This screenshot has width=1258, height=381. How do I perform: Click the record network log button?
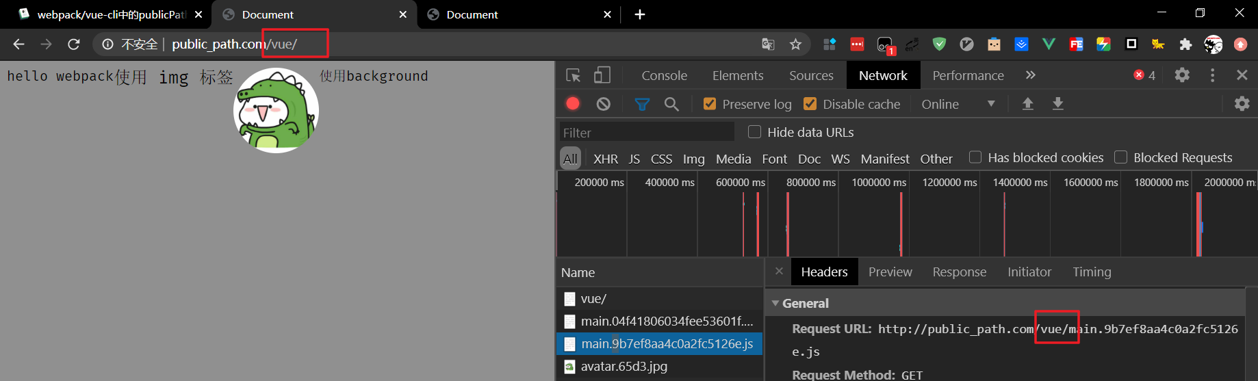pos(573,104)
